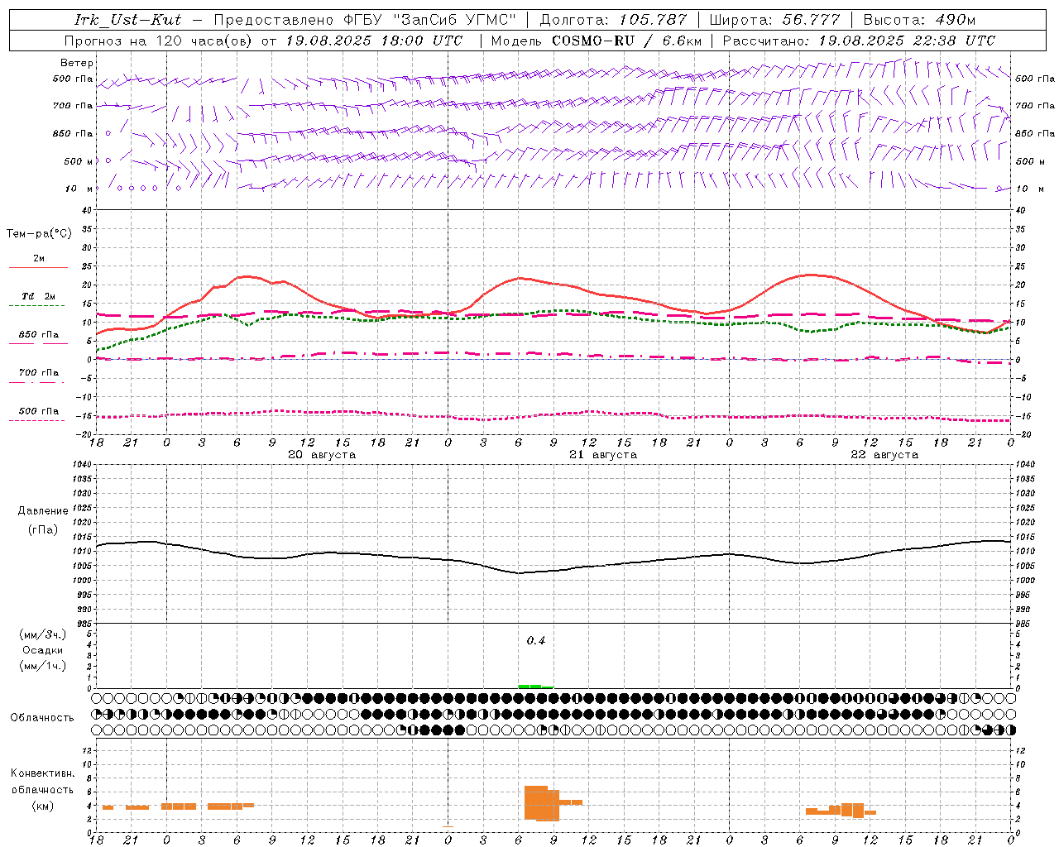Click the (км) convective height unit label
Viewport: 1059px width, 847px height.
(43, 806)
